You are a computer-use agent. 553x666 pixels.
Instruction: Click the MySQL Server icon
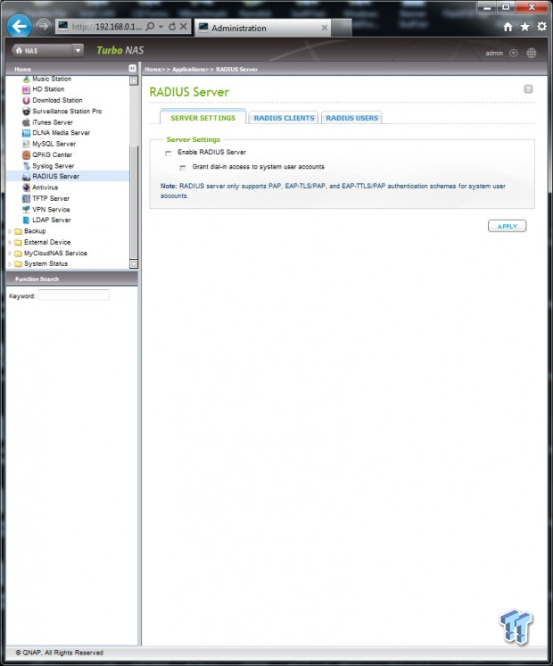click(27, 144)
